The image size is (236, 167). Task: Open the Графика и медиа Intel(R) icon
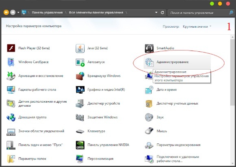click(x=80, y=90)
